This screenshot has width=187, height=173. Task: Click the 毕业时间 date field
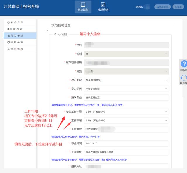[127, 144]
